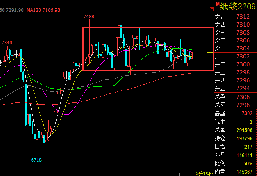
Task: Click the 7340 peak price label
Action: 7,43
